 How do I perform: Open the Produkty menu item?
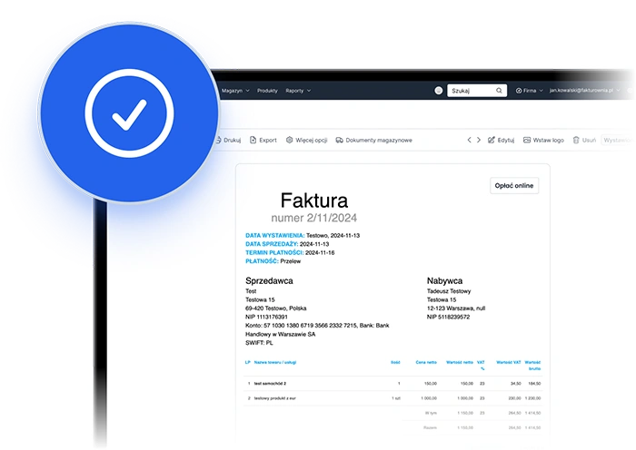[267, 91]
